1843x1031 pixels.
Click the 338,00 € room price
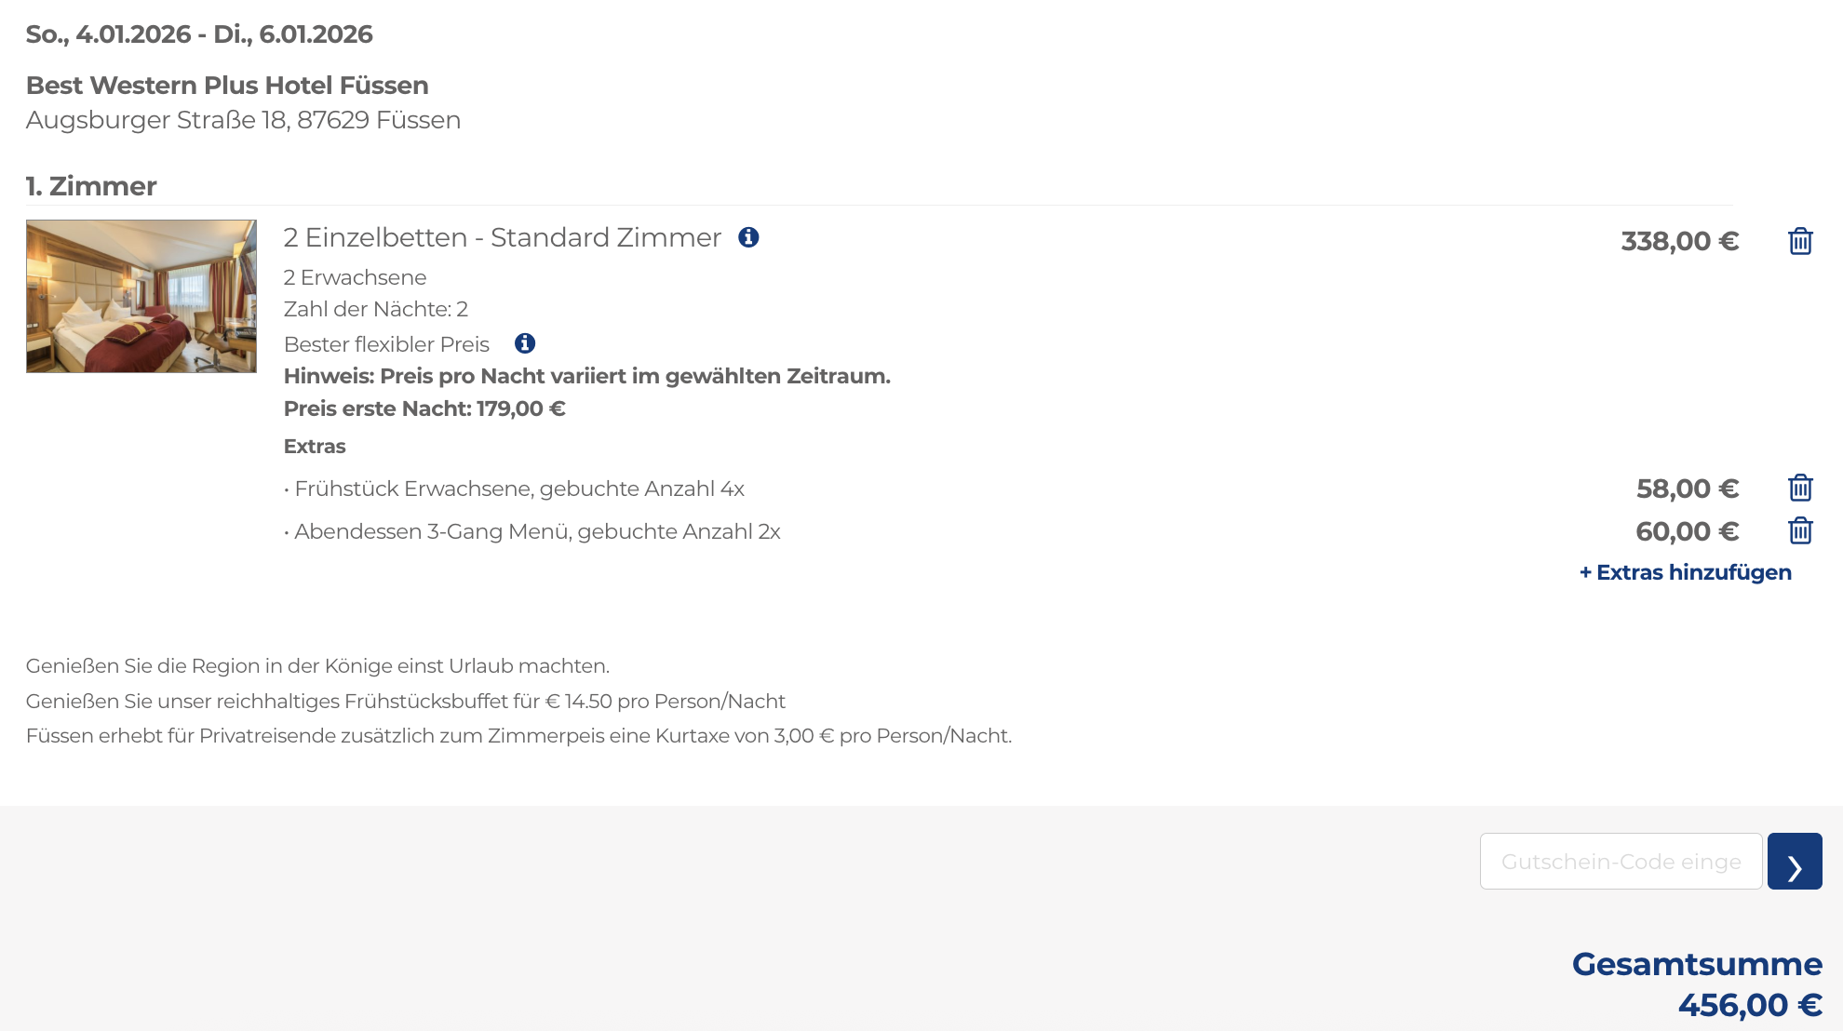pos(1680,241)
